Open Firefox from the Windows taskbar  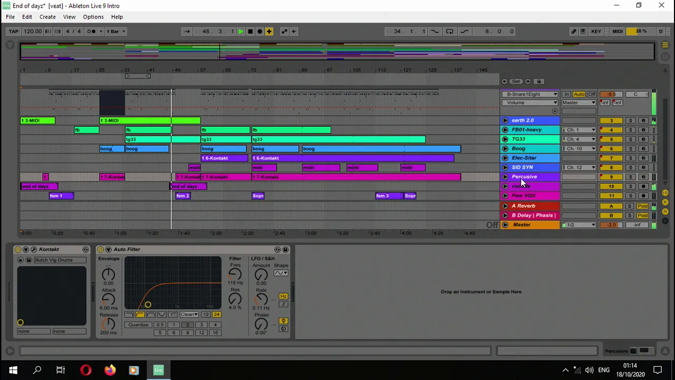coord(110,370)
